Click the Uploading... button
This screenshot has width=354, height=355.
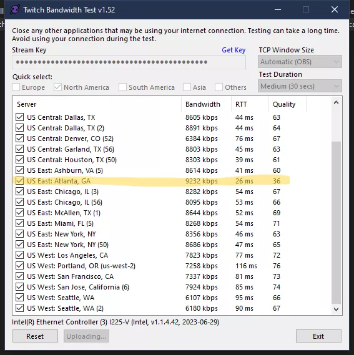(86, 336)
